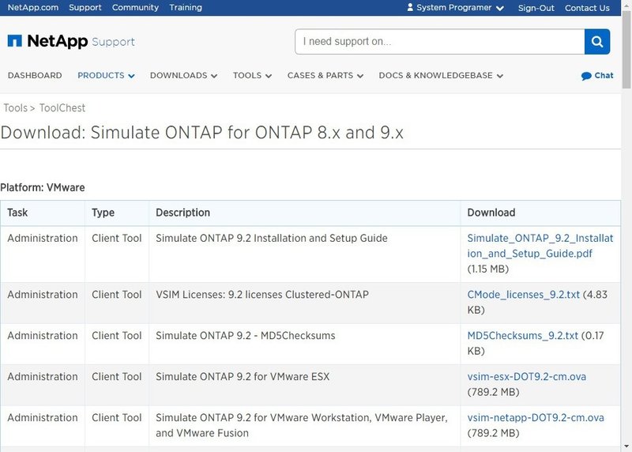Focus the 'I need support on...' search field
This screenshot has width=632, height=452.
pos(440,42)
